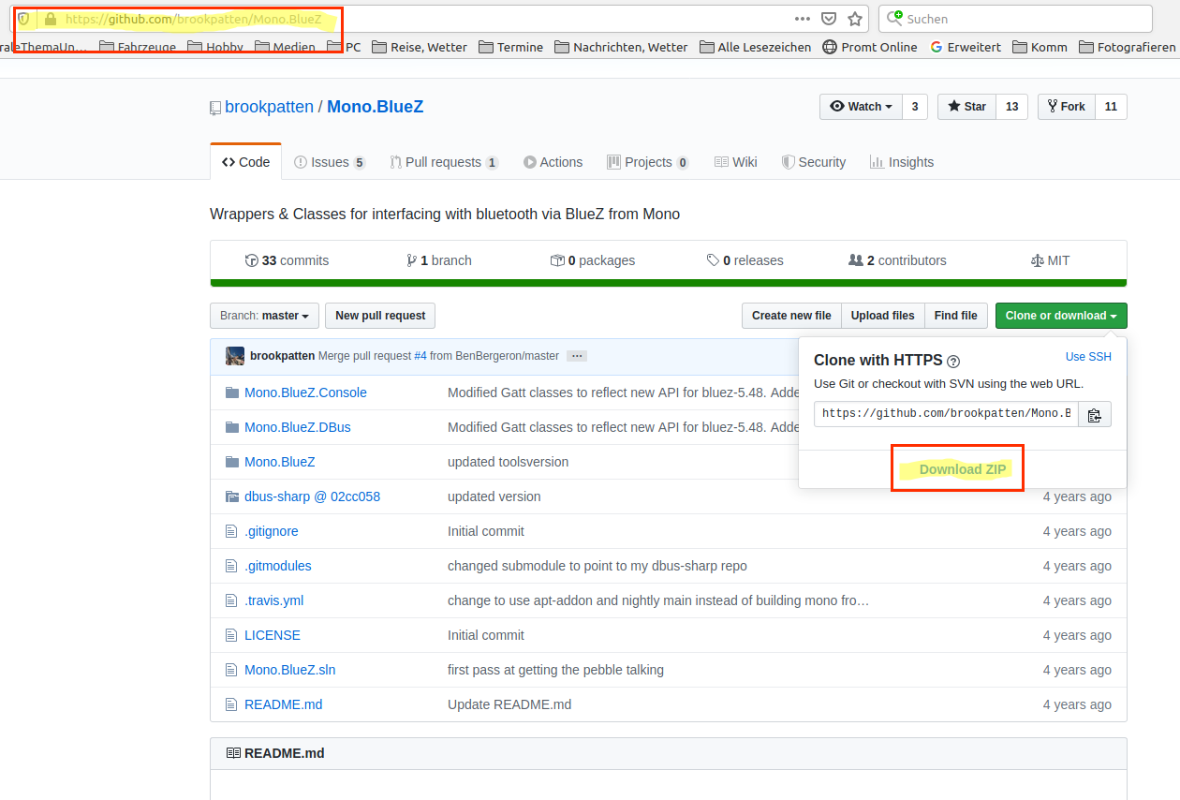Open the page actions three-dots menu
This screenshot has width=1180, height=800.
click(x=803, y=19)
